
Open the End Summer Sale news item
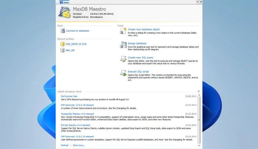69,96
